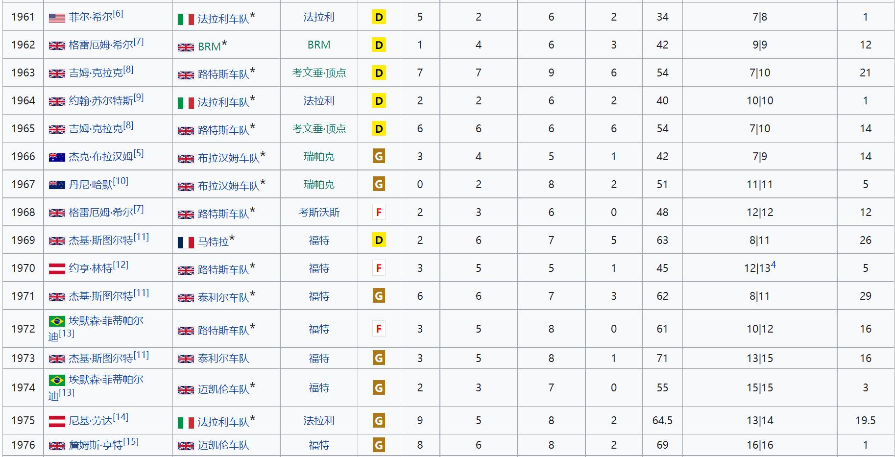
Task: Open 泰利尔车队 link in 1971 row
Action: click(223, 298)
